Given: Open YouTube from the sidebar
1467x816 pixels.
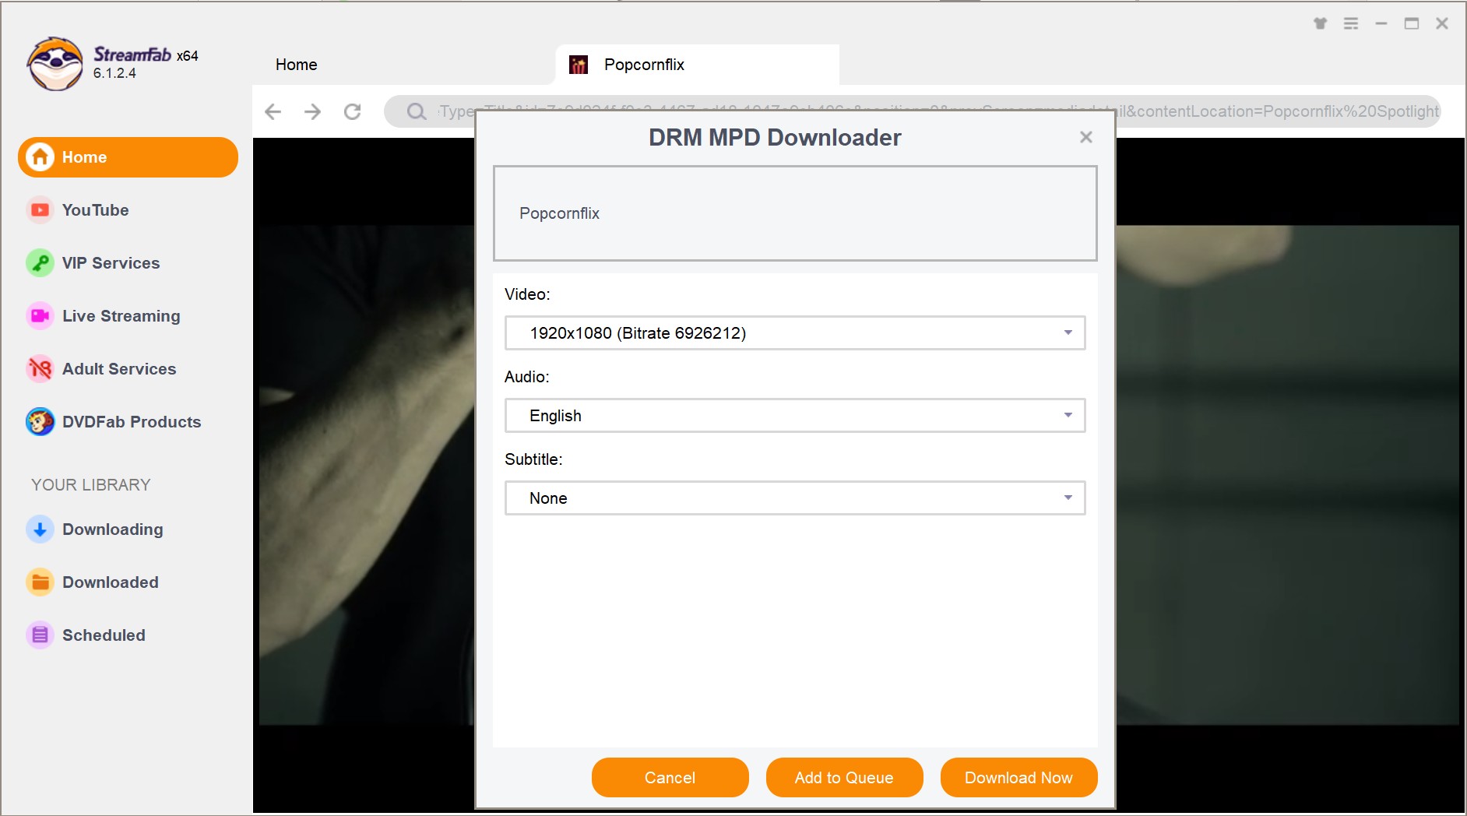Looking at the screenshot, I should tap(96, 210).
